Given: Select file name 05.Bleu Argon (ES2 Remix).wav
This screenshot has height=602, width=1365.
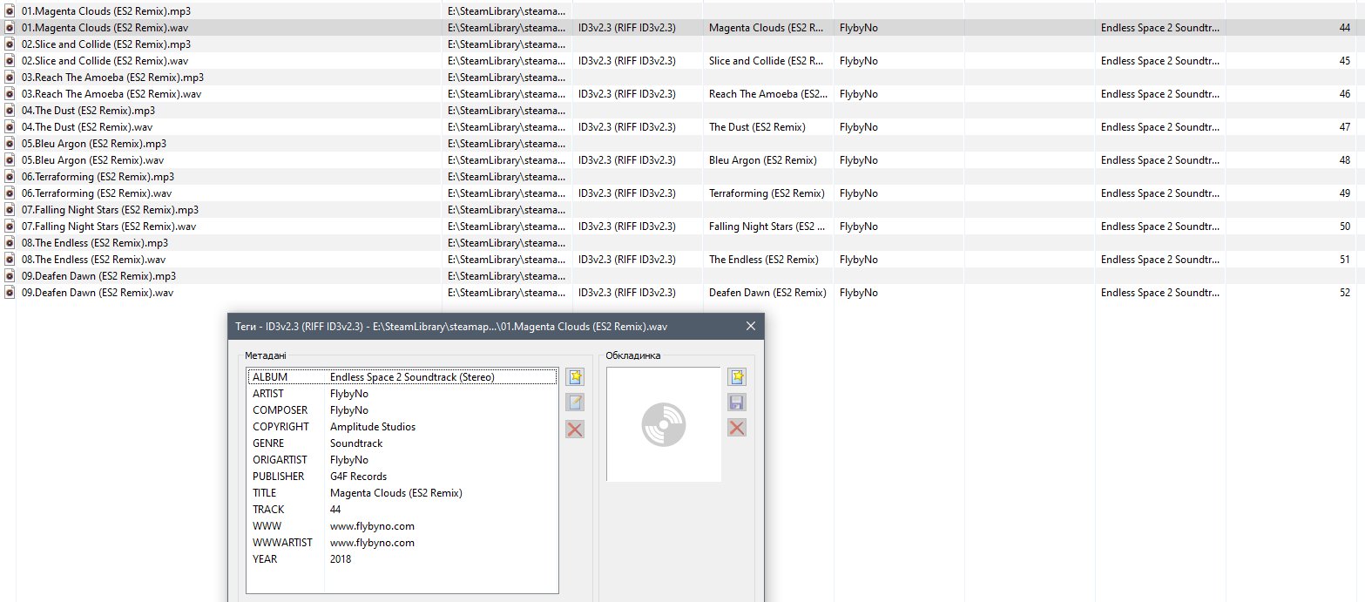Looking at the screenshot, I should point(93,160).
